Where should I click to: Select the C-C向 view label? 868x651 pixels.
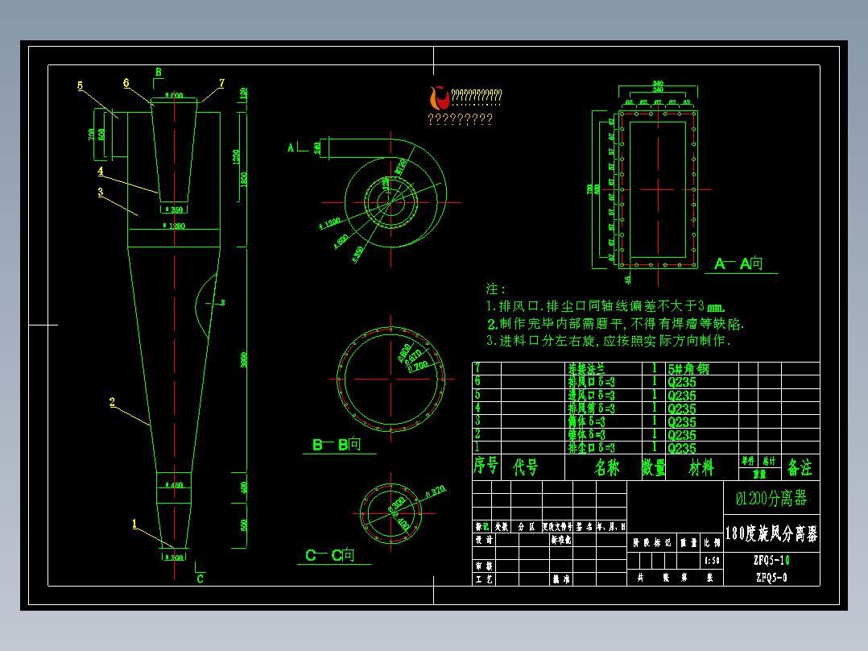pyautogui.click(x=330, y=555)
